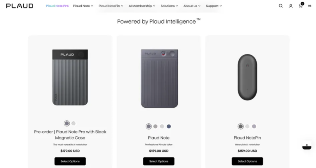Open the shopping cart icon
The height and width of the screenshot is (168, 316).
click(300, 6)
